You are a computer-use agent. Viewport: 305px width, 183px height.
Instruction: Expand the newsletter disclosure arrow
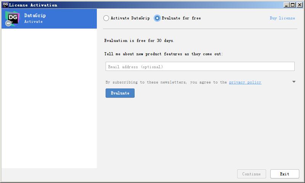(x=294, y=82)
